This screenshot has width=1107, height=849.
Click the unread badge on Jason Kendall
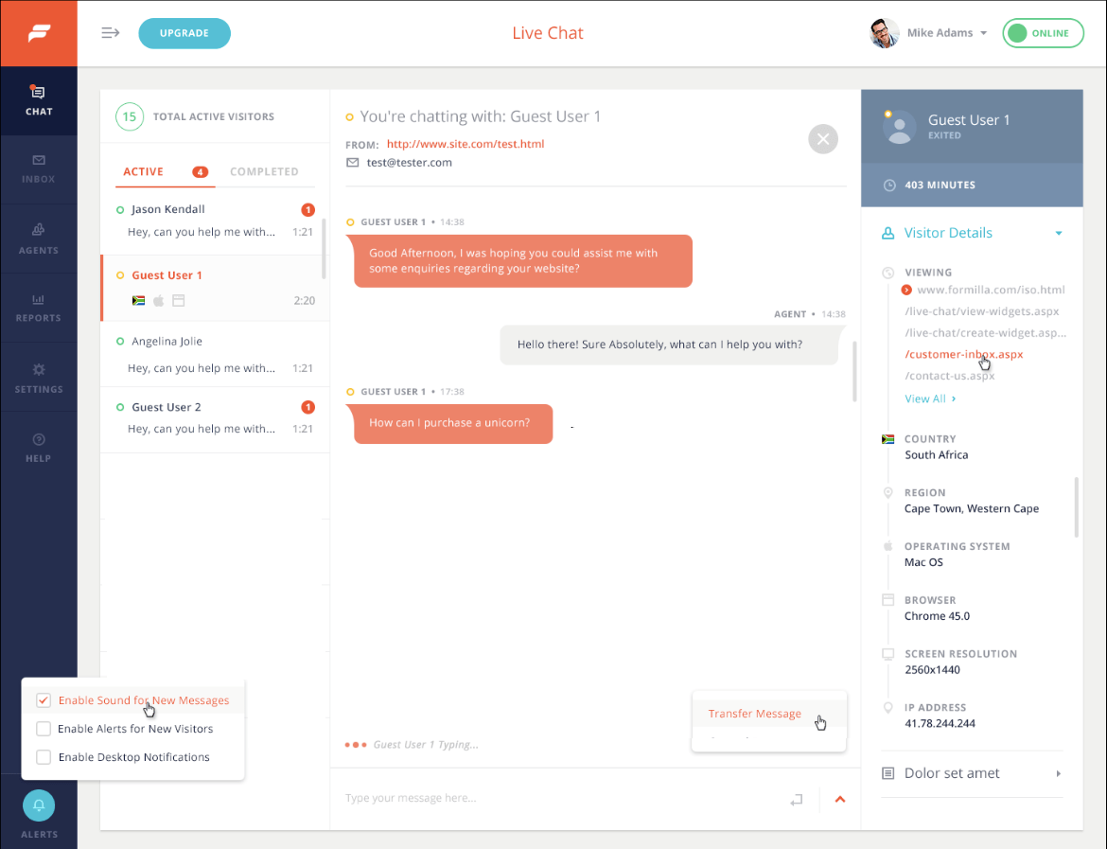coord(307,210)
